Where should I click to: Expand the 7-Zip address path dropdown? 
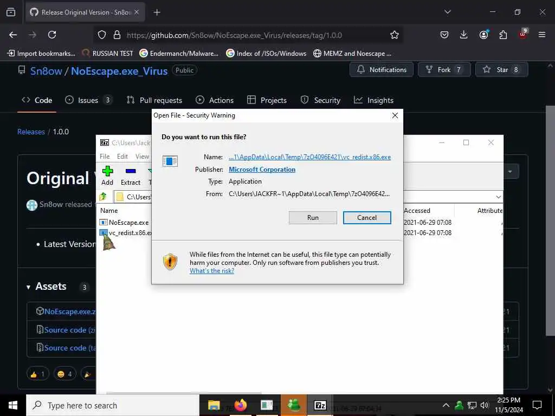pyautogui.click(x=499, y=197)
